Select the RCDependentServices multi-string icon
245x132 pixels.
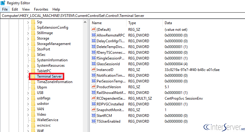tap(94, 98)
